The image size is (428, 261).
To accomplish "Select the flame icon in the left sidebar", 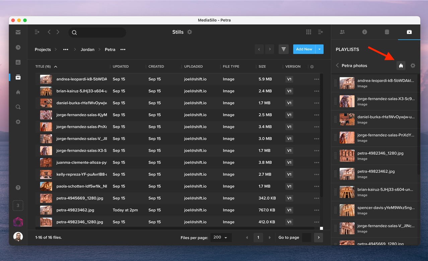I will pos(18,92).
